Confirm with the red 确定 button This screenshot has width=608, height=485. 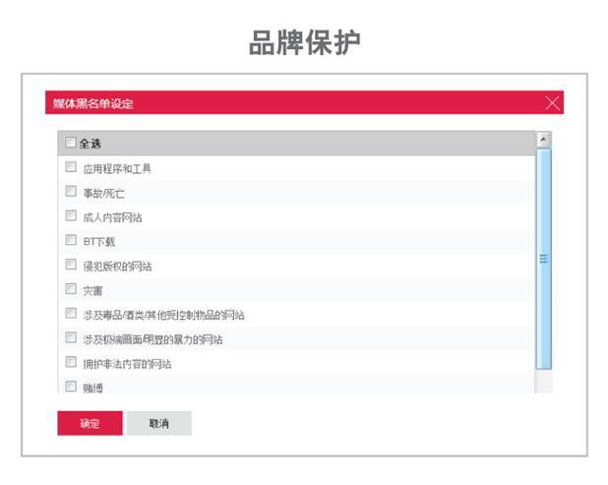click(90, 423)
